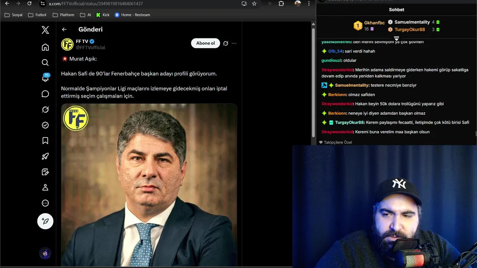477x268 pixels.
Task: Open verified badge icon in X sidebar
Action: (x=45, y=125)
